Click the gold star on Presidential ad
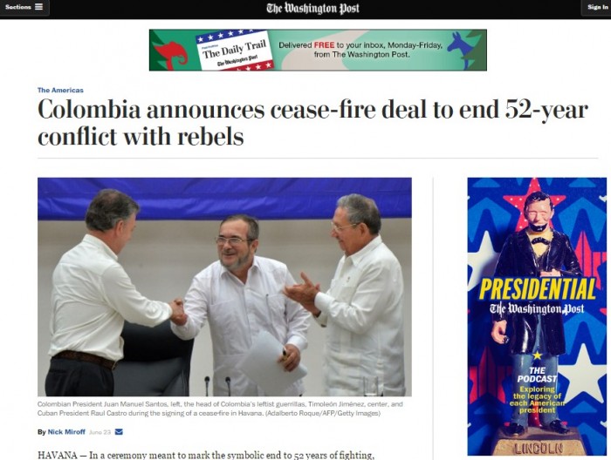611x460 pixels. pos(538,355)
